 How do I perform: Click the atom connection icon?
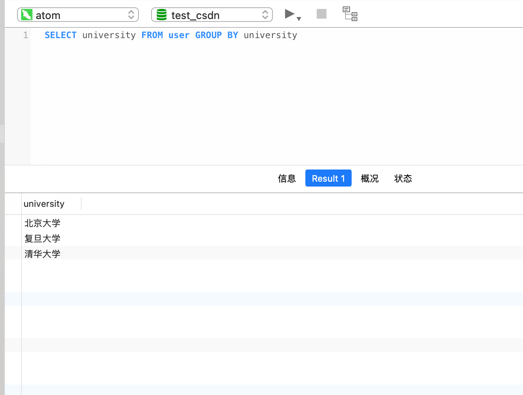pos(27,15)
